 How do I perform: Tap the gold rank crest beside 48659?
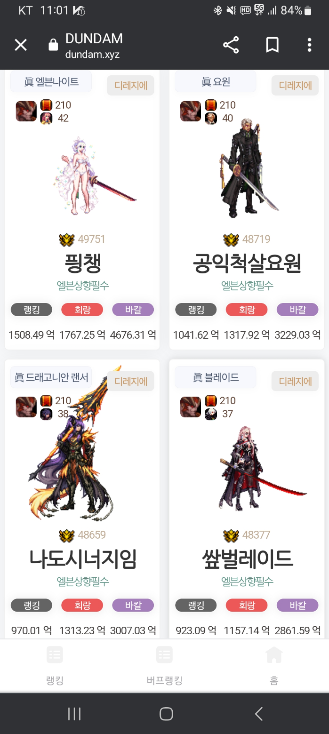tap(67, 535)
